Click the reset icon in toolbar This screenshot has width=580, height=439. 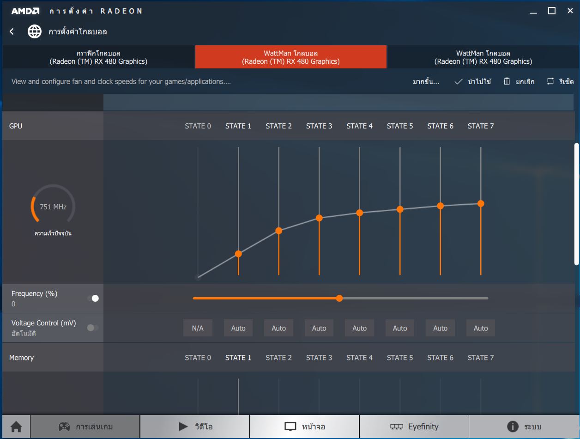tap(550, 81)
